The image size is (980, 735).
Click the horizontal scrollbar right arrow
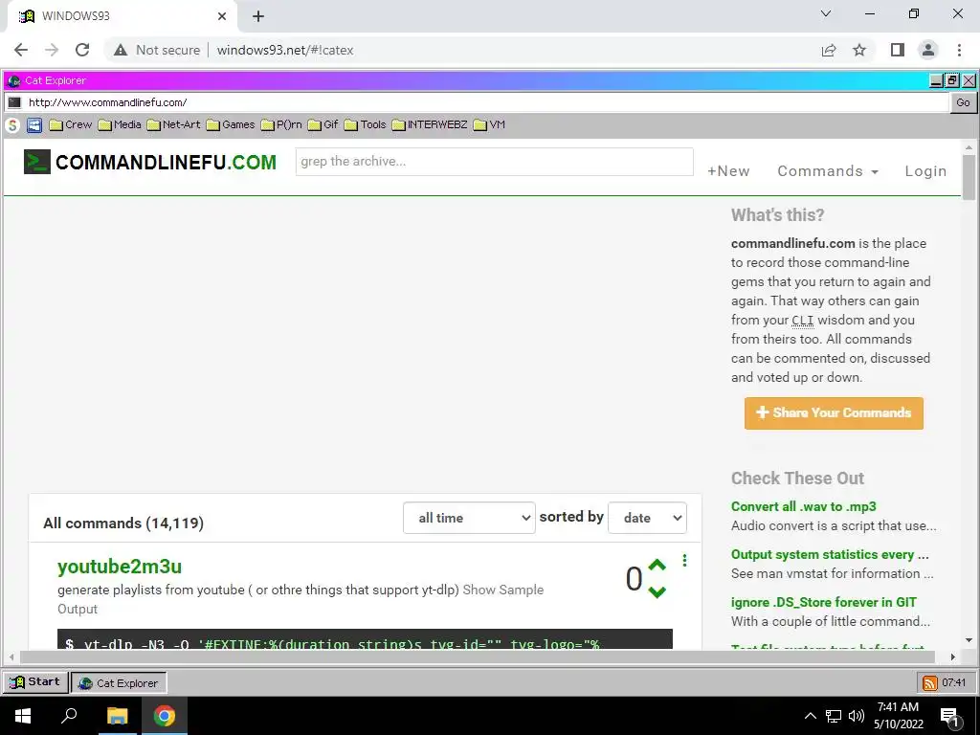[953, 657]
